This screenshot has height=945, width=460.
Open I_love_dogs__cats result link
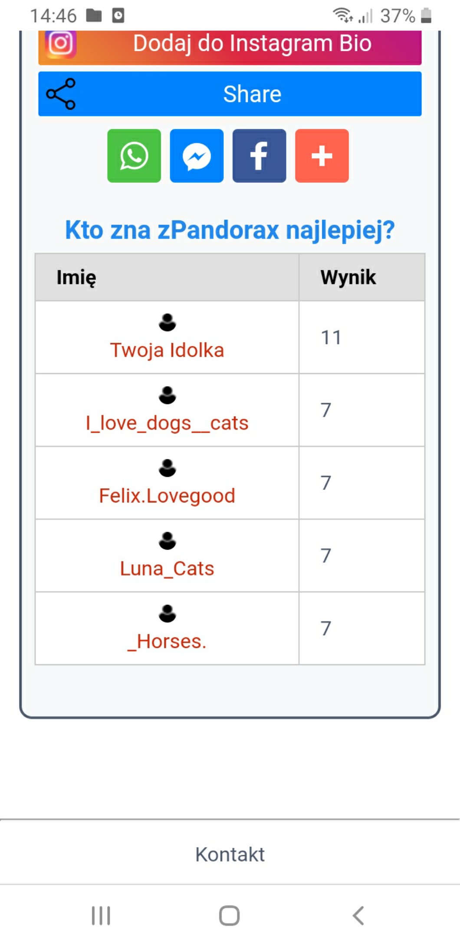point(167,423)
